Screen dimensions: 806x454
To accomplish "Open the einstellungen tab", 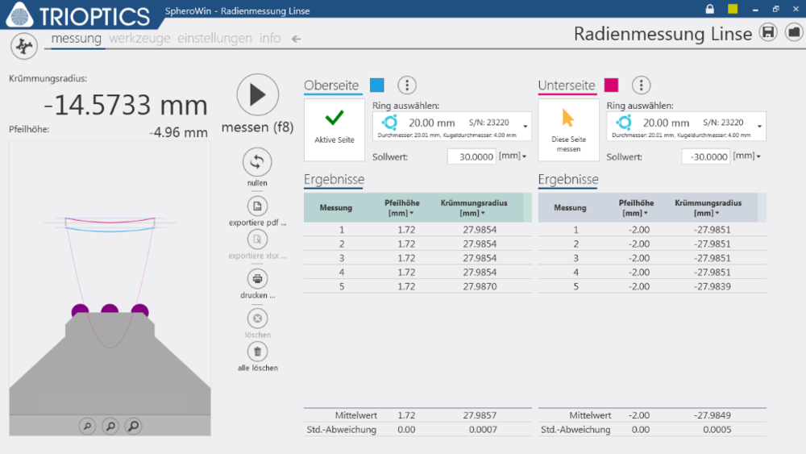I will click(x=214, y=38).
